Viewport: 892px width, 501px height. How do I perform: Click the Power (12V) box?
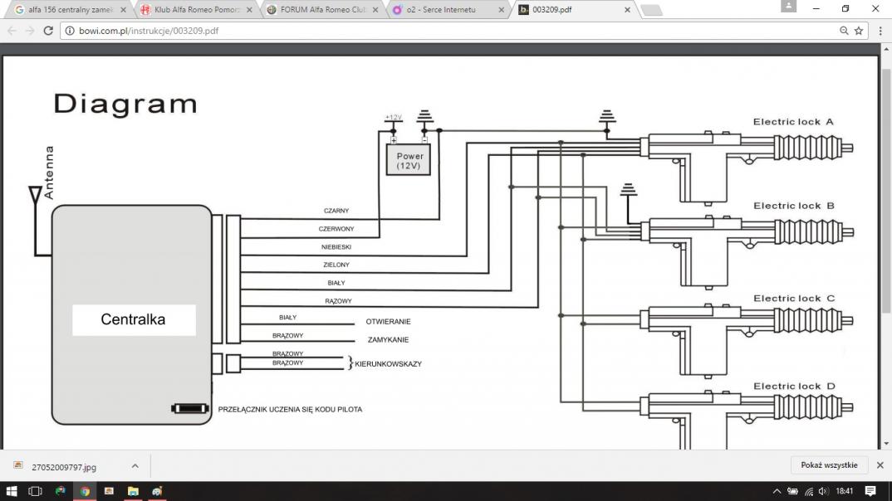pos(409,159)
